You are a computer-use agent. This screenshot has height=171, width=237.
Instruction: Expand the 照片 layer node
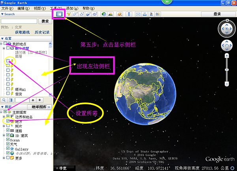click(x=4, y=126)
